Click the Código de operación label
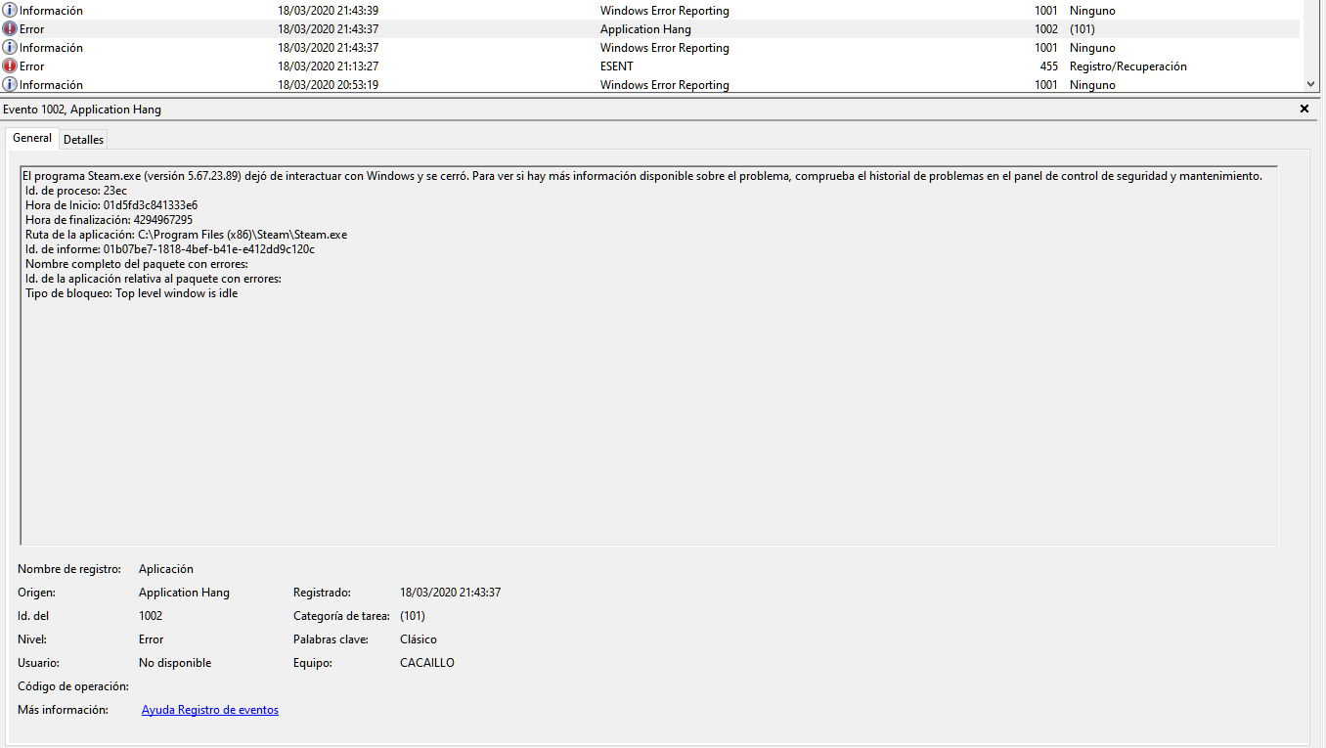 pyautogui.click(x=73, y=686)
